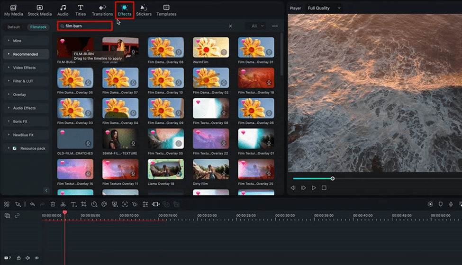This screenshot has height=265, width=462.
Task: Open the All filter dropdown
Action: point(257,26)
